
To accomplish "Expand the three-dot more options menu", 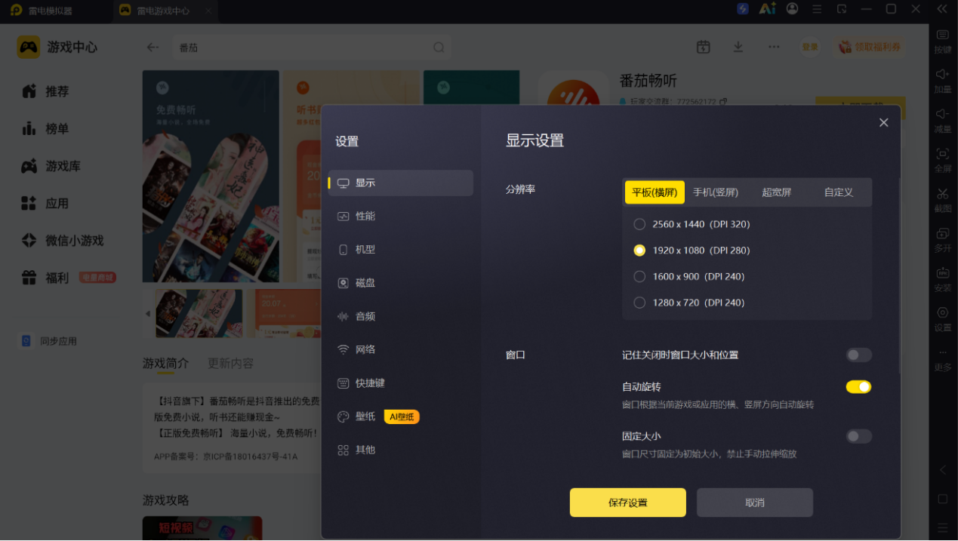I will point(774,47).
